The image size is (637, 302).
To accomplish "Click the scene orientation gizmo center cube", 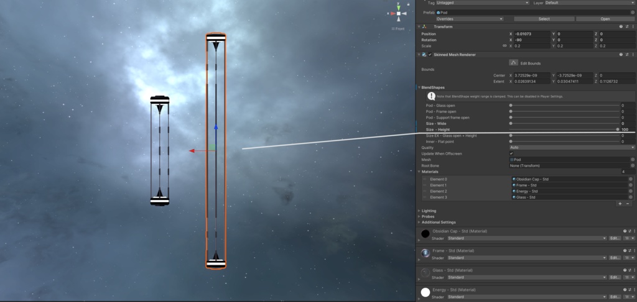I will click(x=399, y=14).
